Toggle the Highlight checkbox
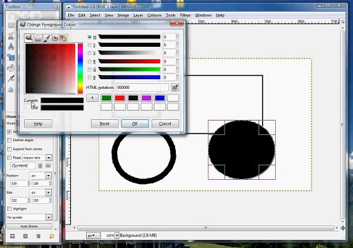 [9, 209]
